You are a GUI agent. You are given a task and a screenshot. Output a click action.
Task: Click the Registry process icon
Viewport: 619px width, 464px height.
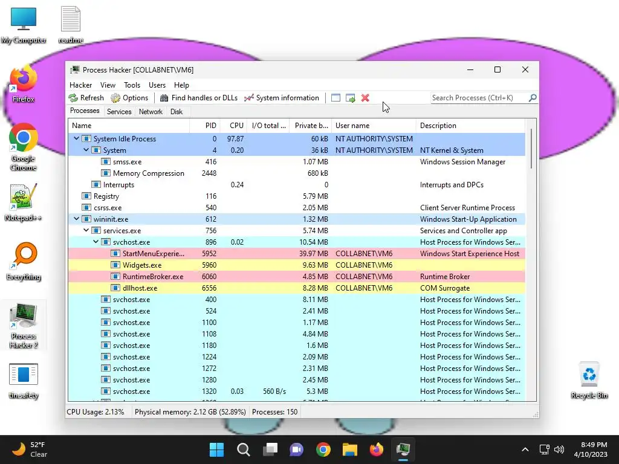tap(86, 196)
